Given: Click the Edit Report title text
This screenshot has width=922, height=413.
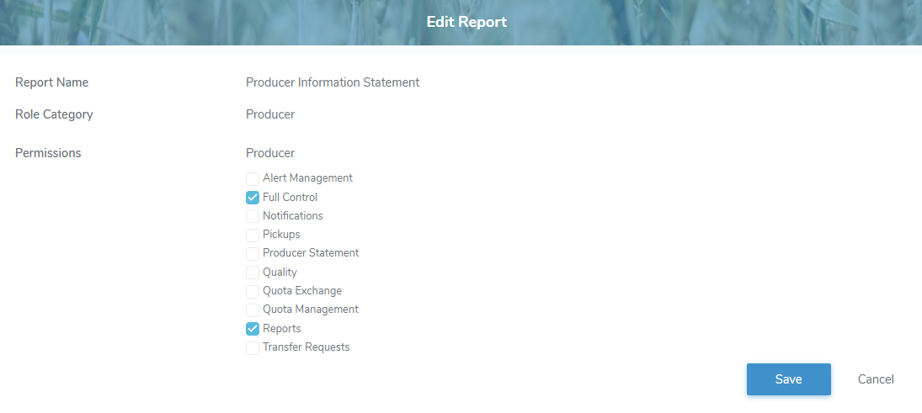Looking at the screenshot, I should coord(466,22).
